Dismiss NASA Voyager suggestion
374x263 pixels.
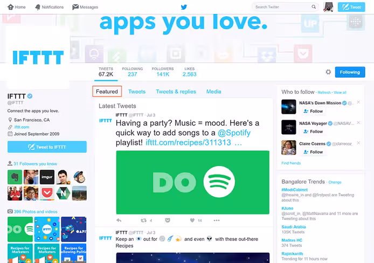[358, 122]
